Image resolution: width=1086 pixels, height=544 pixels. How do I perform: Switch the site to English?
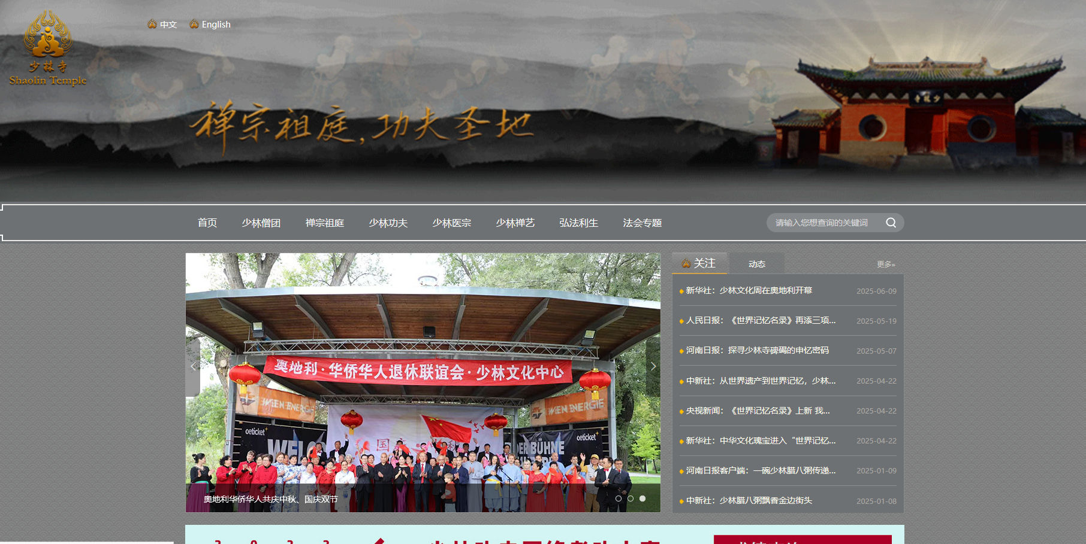pyautogui.click(x=216, y=24)
